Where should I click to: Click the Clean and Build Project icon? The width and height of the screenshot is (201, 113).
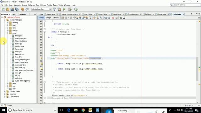coord(59,9)
